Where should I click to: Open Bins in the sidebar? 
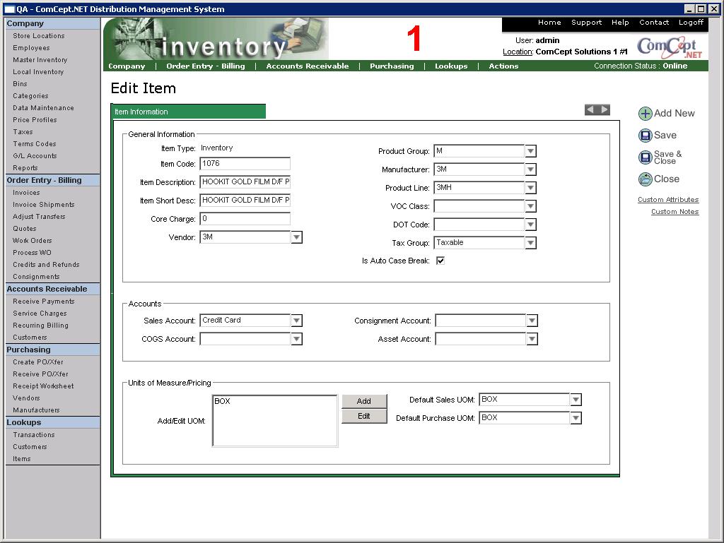20,83
